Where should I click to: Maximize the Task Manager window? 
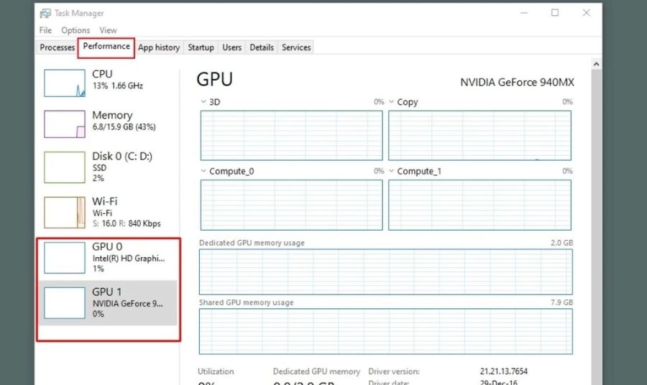point(555,13)
